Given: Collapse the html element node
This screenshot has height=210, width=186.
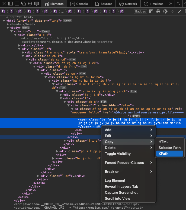Looking at the screenshot, I should [4, 21].
